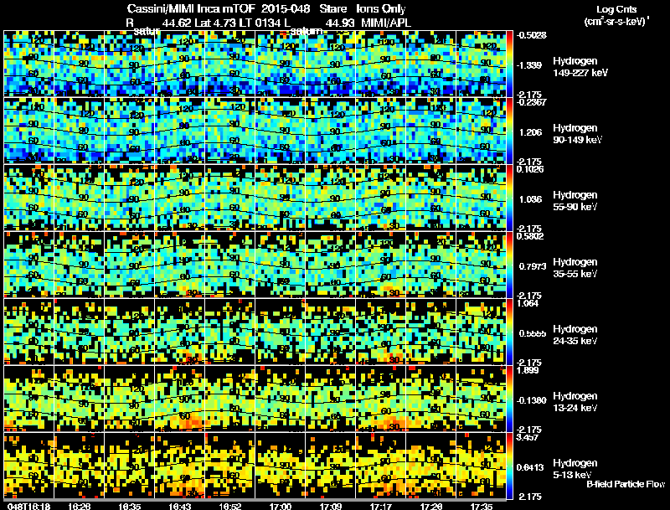Click the color scale value '-1.339'

pyautogui.click(x=529, y=65)
